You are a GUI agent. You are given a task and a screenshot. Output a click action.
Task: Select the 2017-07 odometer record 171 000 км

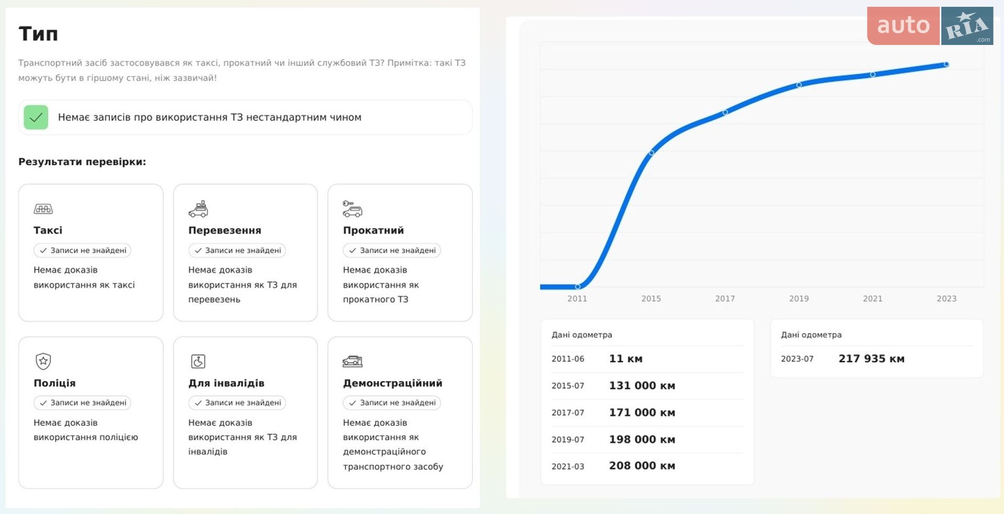point(647,413)
